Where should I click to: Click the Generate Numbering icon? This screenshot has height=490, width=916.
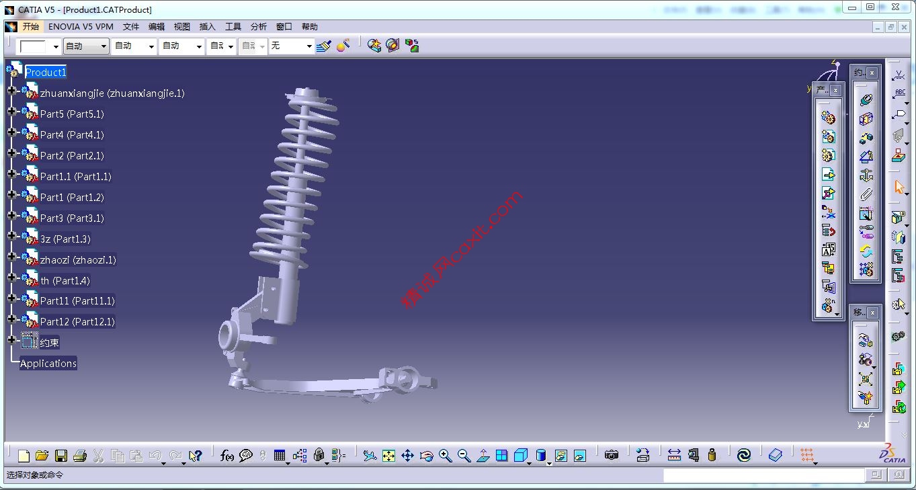[828, 249]
